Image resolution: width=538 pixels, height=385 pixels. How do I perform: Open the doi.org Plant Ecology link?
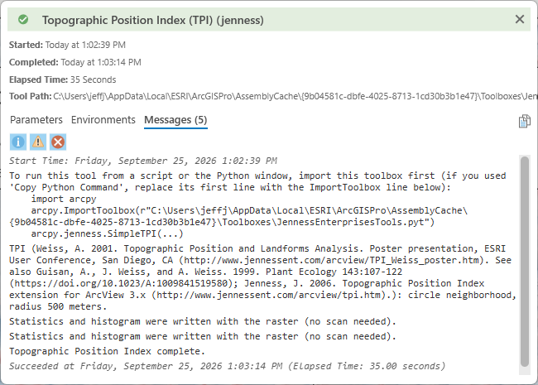pos(121,283)
